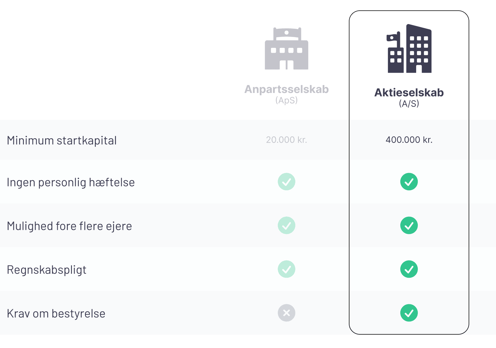Click the green checkmark for A/S Krav om bestyrelse

click(409, 313)
